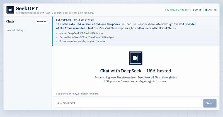The height and width of the screenshot is (117, 223).
Task: Click '3 free searches per day' bullet
Action: (83, 41)
